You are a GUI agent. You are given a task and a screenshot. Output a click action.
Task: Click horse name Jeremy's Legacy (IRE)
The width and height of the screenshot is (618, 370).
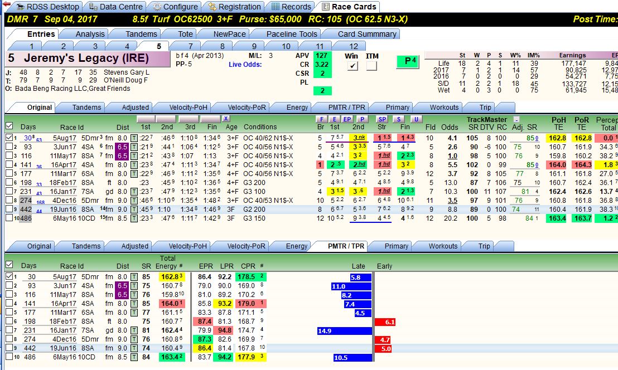coord(86,59)
